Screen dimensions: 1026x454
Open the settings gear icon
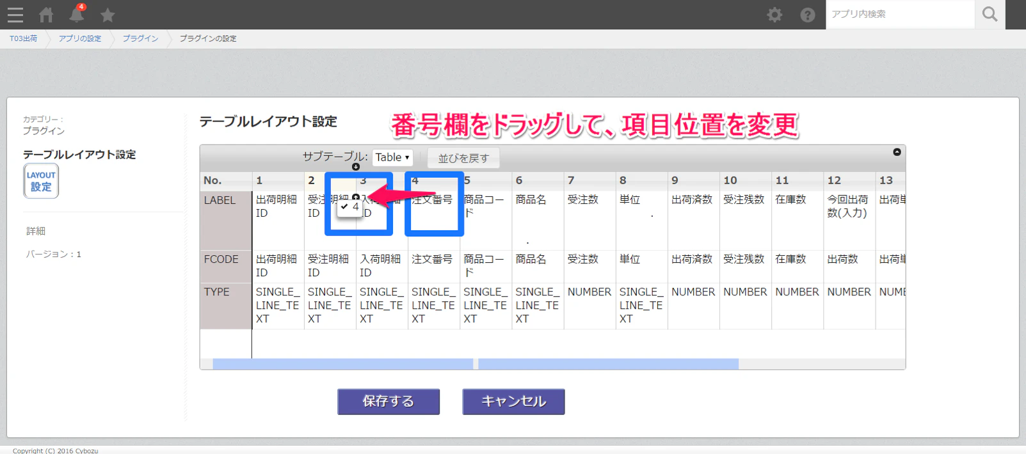tap(774, 15)
